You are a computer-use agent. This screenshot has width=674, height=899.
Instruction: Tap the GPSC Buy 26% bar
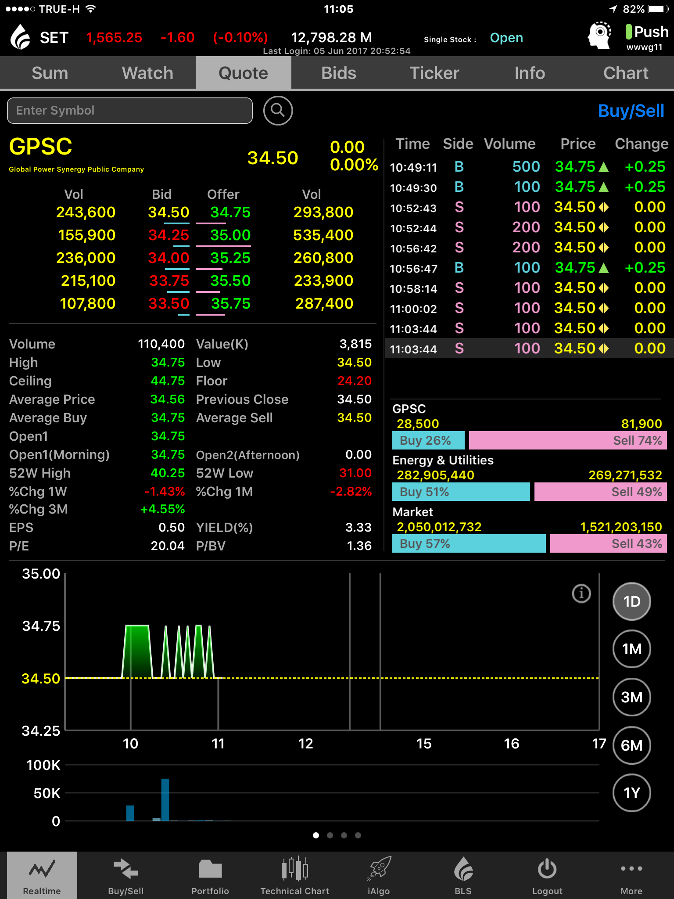[428, 440]
